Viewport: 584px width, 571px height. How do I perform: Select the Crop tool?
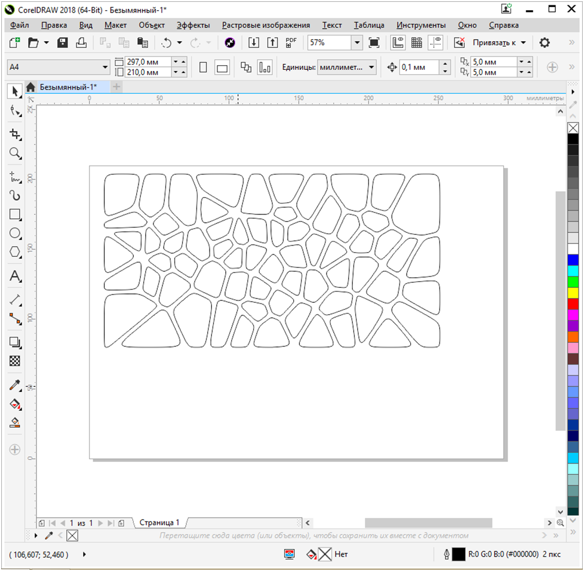pyautogui.click(x=14, y=134)
